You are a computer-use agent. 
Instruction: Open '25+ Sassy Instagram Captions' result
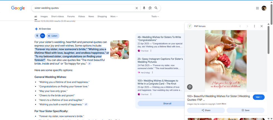[x=160, y=60]
